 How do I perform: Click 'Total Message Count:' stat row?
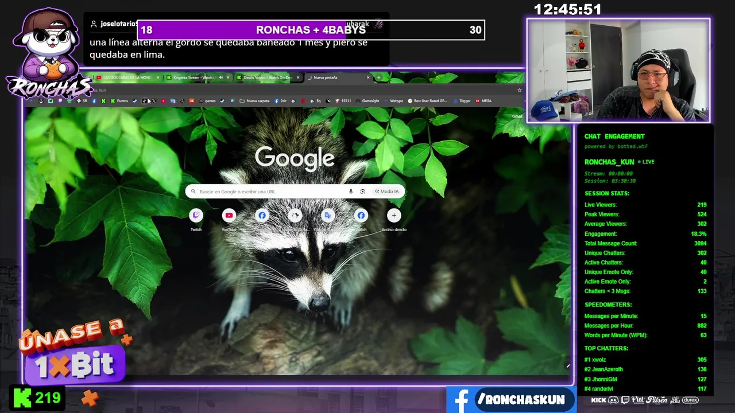[x=645, y=243]
